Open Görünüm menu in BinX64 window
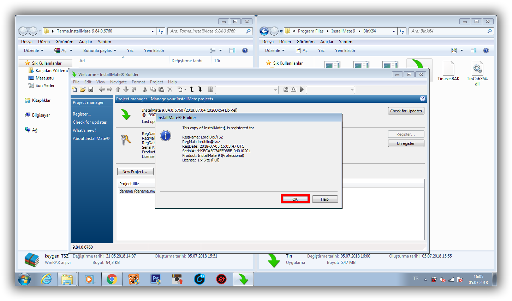The image size is (512, 301). (x=305, y=42)
